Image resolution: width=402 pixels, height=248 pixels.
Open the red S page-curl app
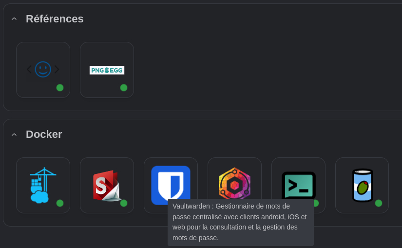[x=107, y=185]
